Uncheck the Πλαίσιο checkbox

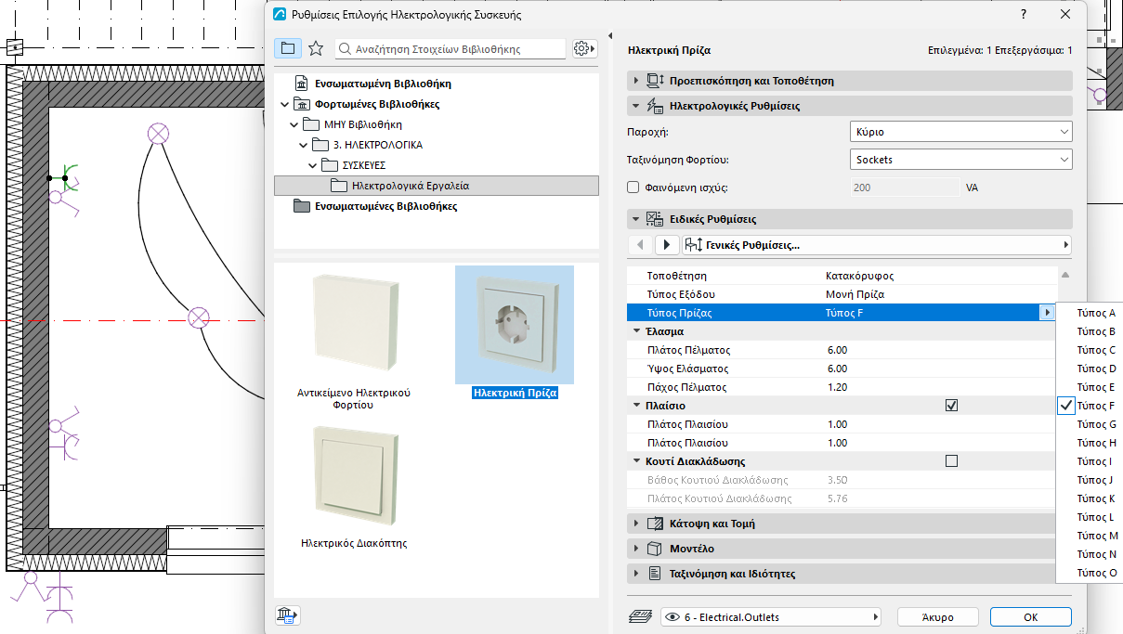(x=951, y=406)
